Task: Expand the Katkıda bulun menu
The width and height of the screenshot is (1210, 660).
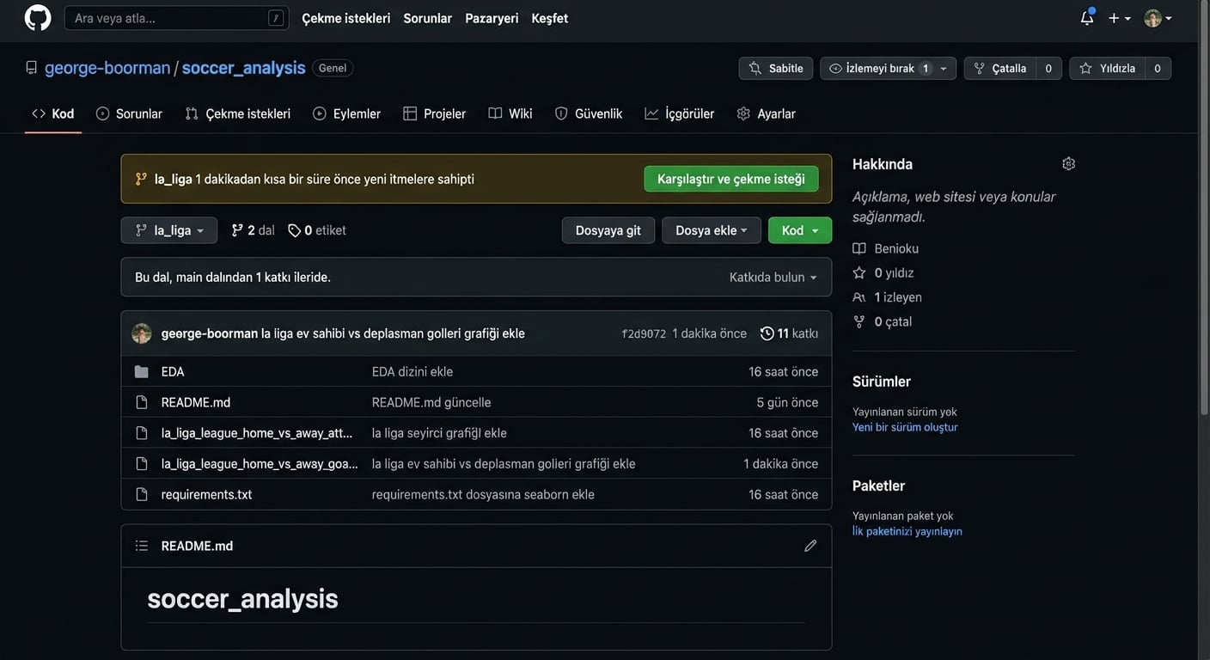Action: point(773,278)
